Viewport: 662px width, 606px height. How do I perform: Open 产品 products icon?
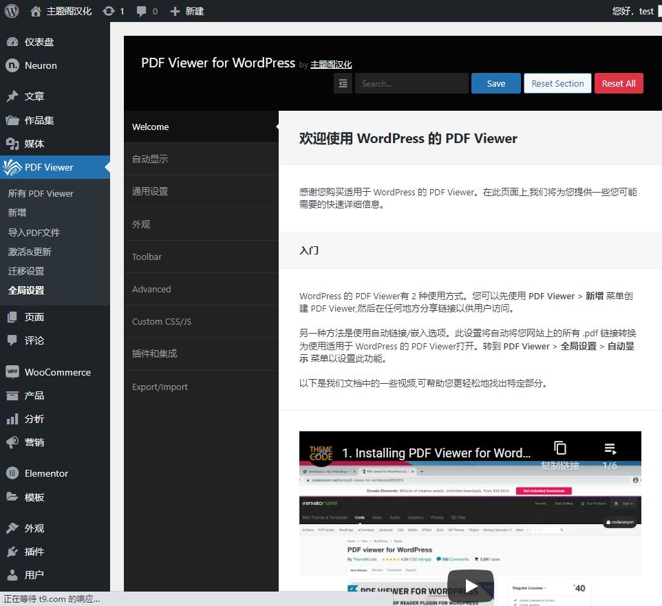tap(12, 396)
